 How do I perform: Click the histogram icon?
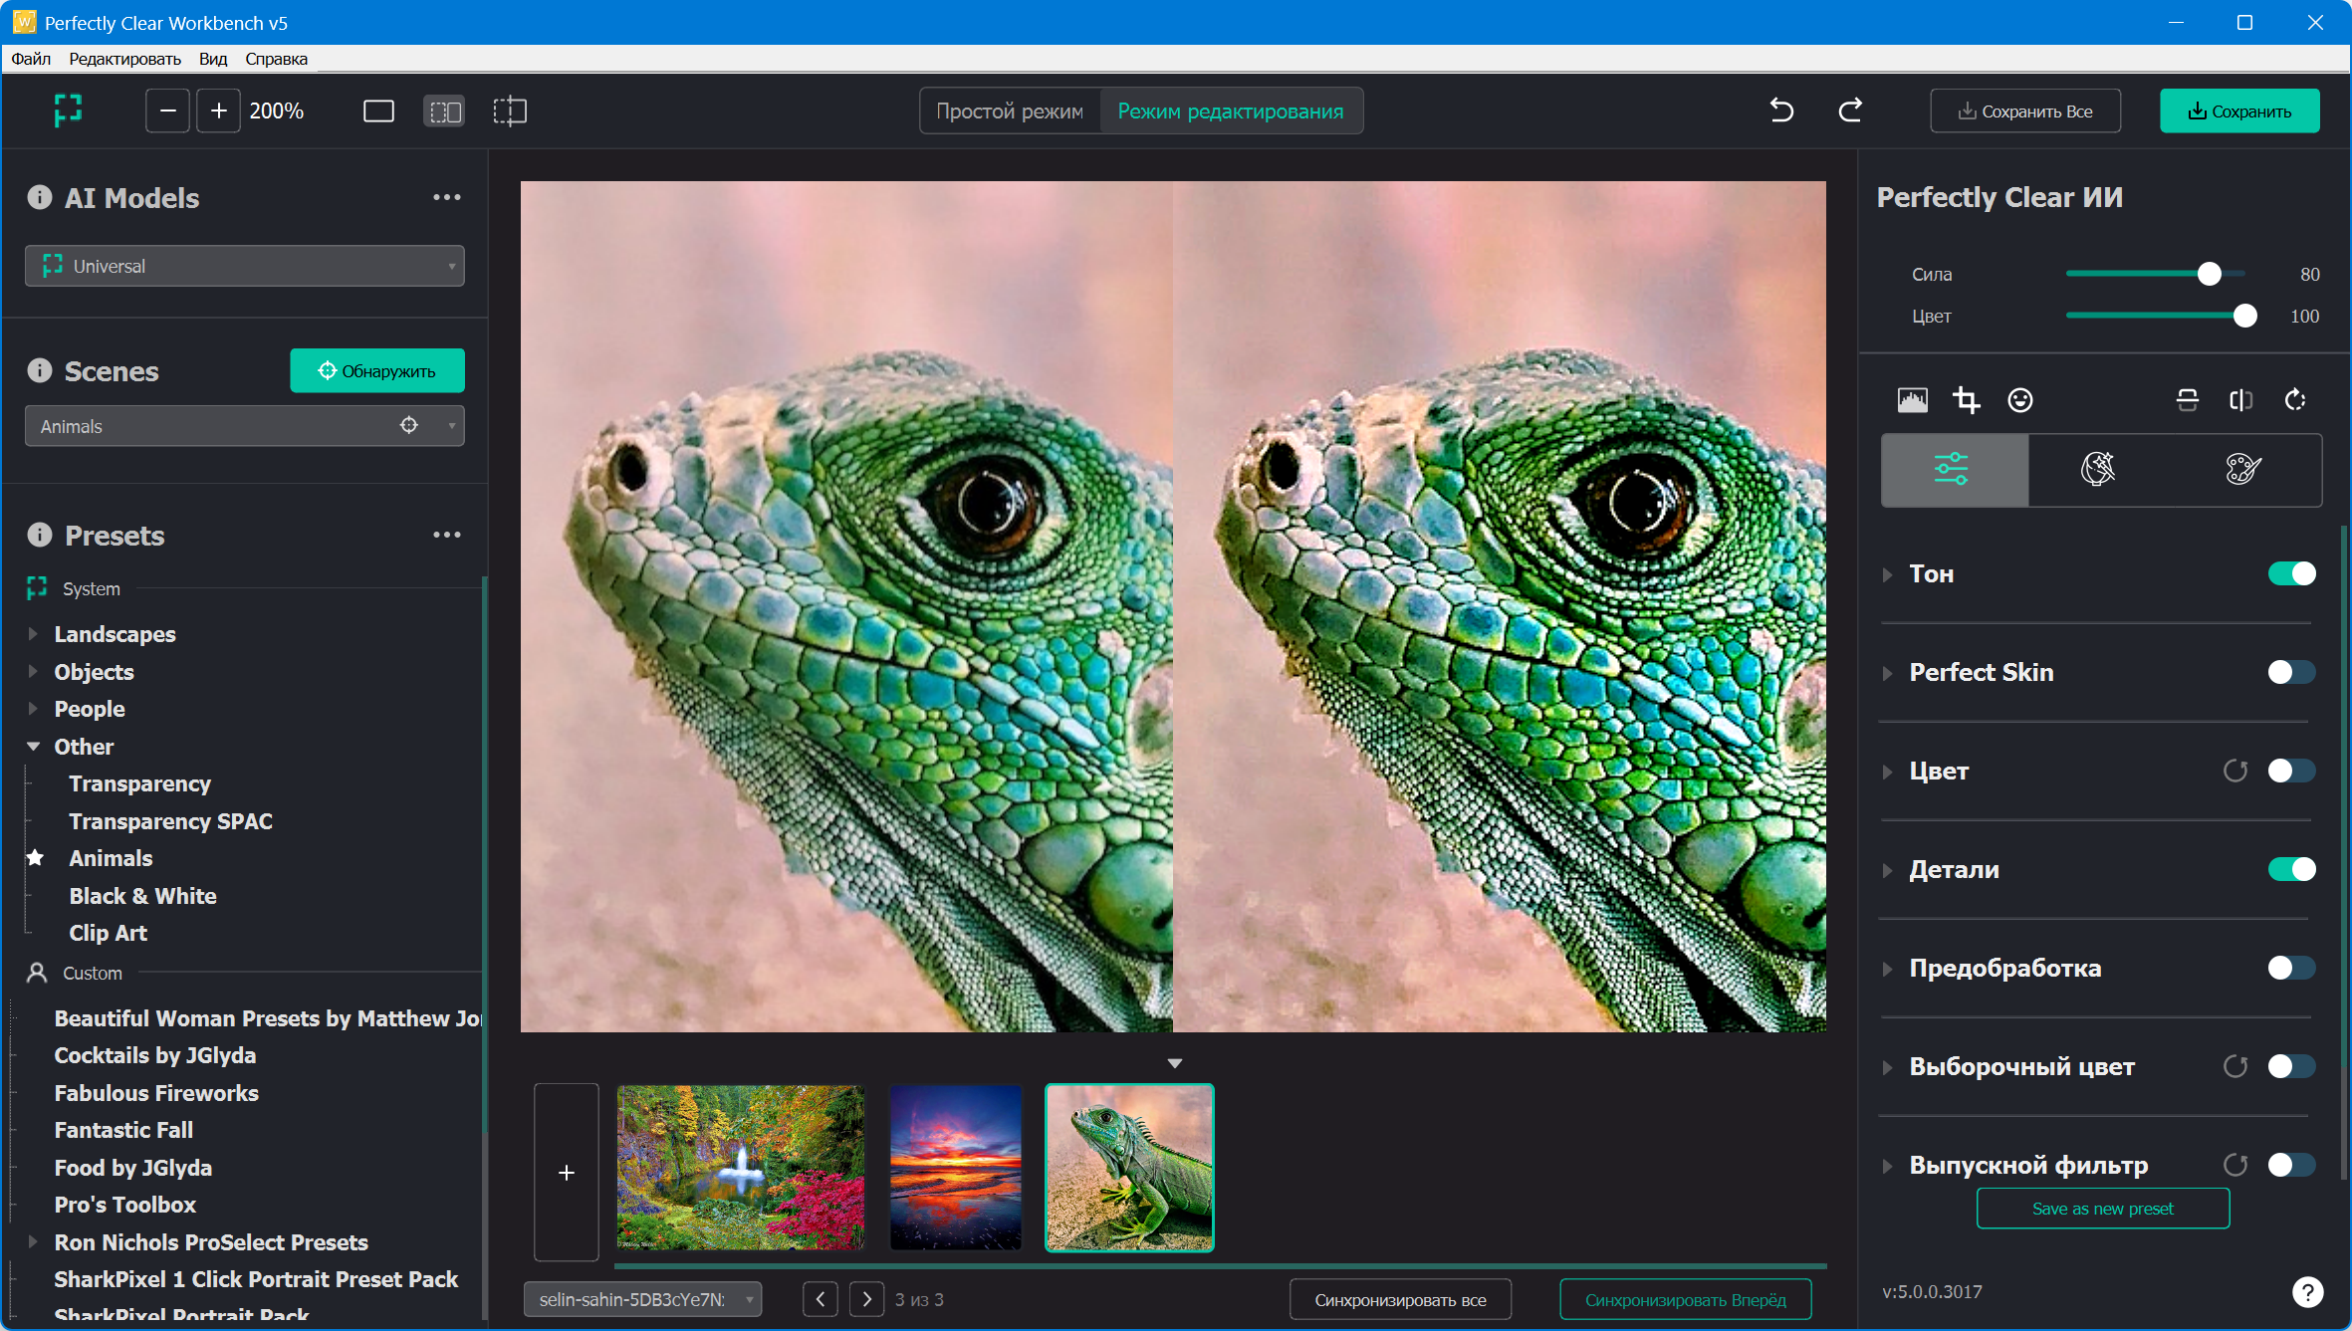1912,400
